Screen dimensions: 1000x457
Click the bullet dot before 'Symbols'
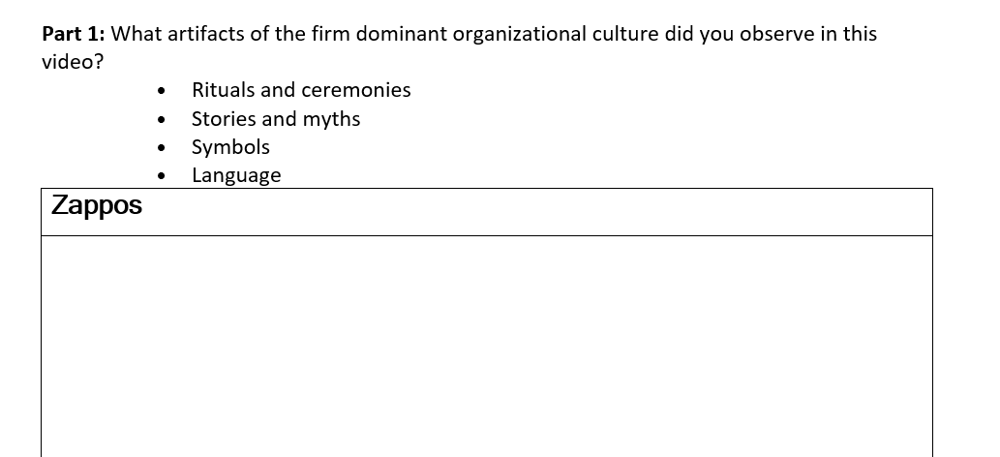tap(161, 147)
